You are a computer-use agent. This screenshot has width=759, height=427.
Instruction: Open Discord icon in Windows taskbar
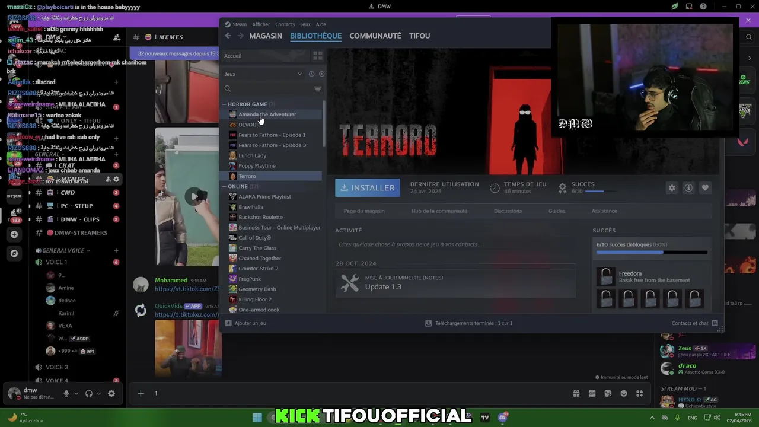pyautogui.click(x=503, y=418)
